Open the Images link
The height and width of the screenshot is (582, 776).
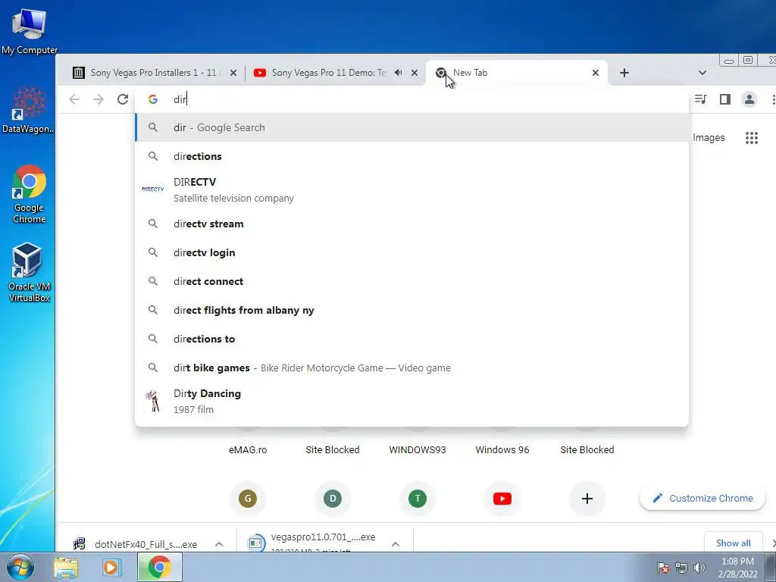(x=709, y=138)
